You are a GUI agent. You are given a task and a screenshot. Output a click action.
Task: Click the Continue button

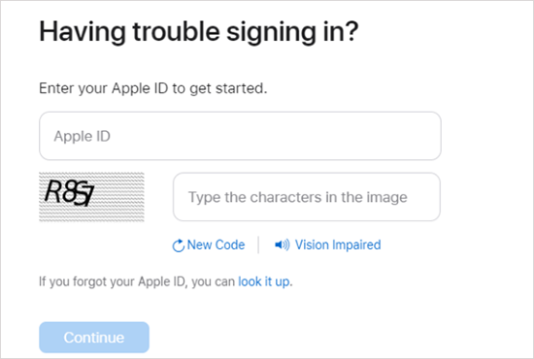(94, 338)
